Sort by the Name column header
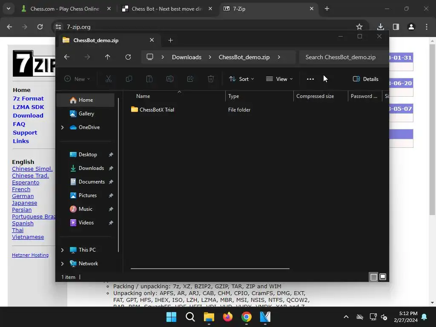This screenshot has height=327, width=436. click(143, 96)
